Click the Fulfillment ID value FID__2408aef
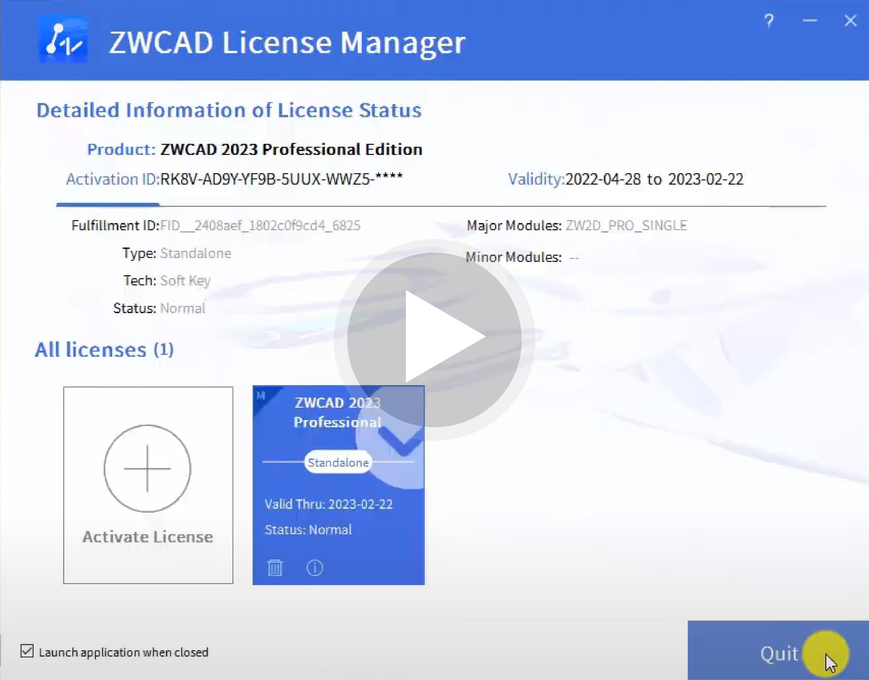The height and width of the screenshot is (680, 869). 260,226
